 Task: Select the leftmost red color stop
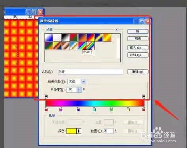coord(46,109)
